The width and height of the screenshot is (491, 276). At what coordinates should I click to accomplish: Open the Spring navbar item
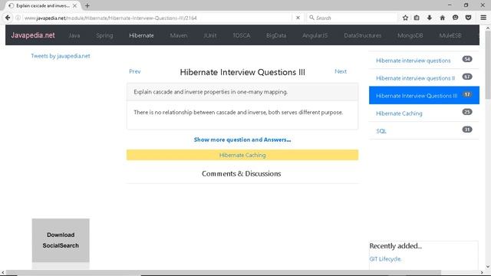pos(104,35)
